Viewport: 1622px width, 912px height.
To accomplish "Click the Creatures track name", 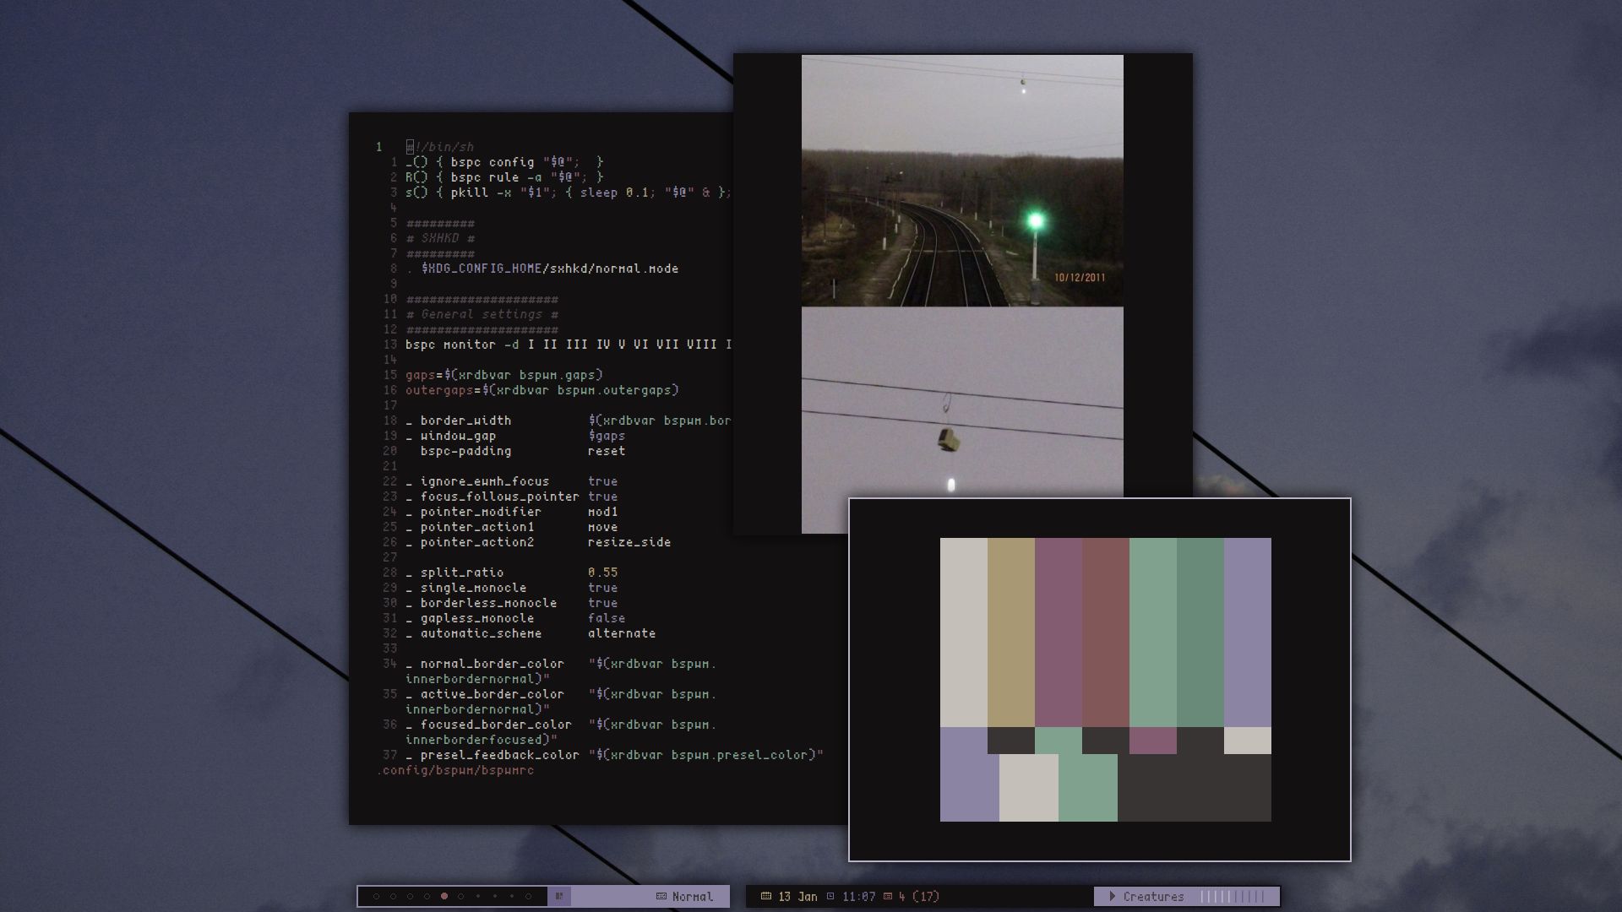I will click(x=1153, y=897).
